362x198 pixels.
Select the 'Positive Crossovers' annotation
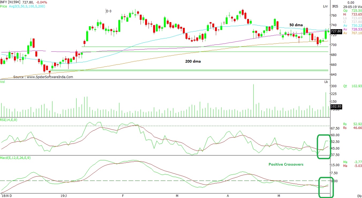point(286,164)
